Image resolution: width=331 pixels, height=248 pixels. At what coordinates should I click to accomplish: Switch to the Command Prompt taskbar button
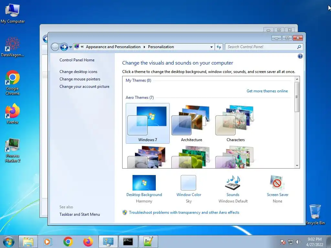point(128,242)
